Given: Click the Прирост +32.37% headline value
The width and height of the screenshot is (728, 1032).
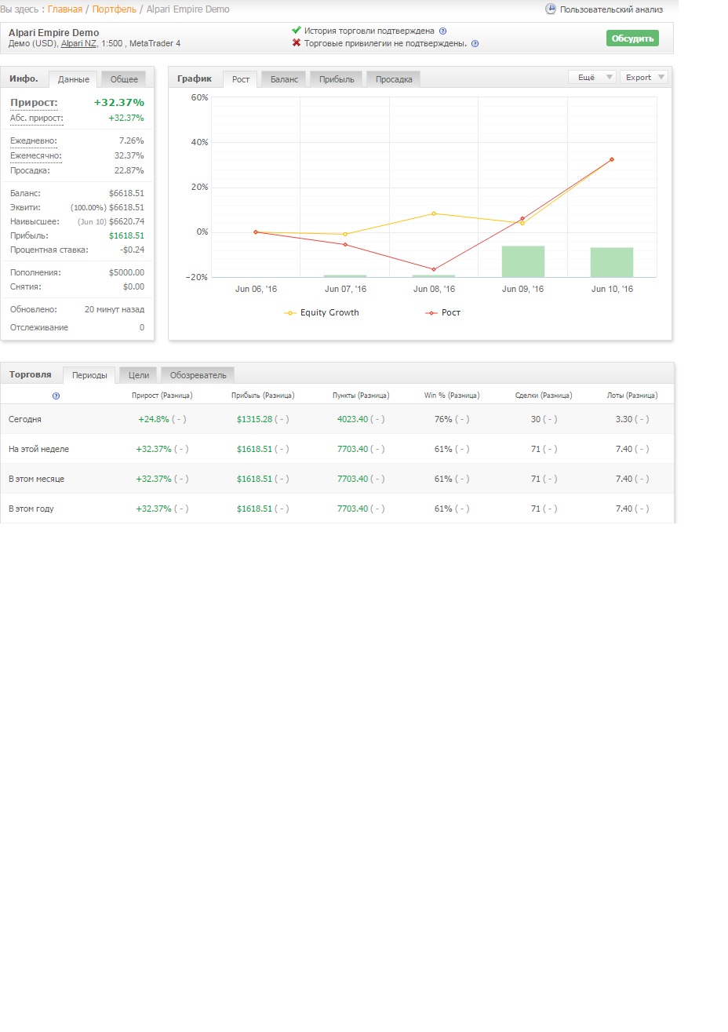Looking at the screenshot, I should 119,103.
